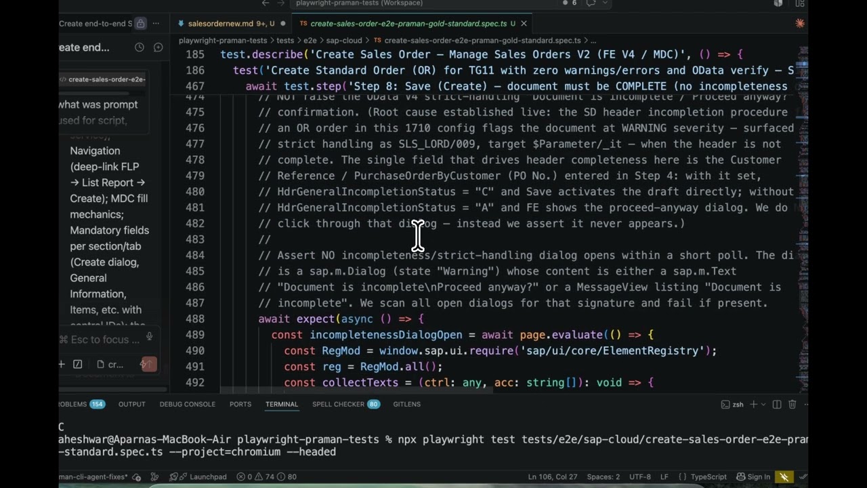
Task: Kill the terminal with the trash icon
Action: (x=792, y=404)
